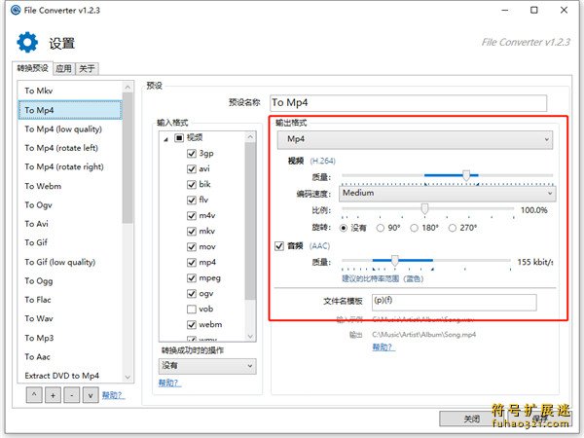Select the To Ogv preset
584x438 pixels.
click(70, 204)
